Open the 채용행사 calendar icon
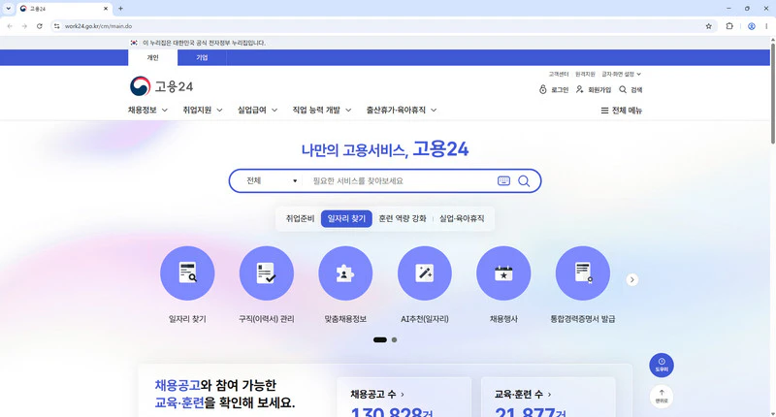Viewport: 776px width, 417px height. coord(503,273)
